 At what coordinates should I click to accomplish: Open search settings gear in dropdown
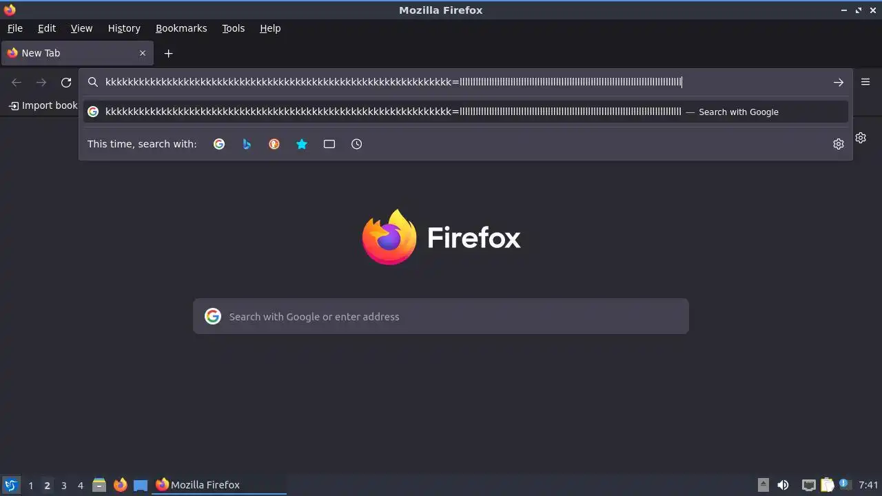coord(839,144)
